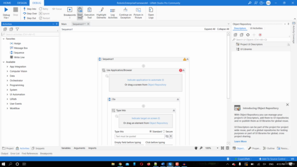Expand the Workflow category
297x167 pixels.
[x=7, y=108]
